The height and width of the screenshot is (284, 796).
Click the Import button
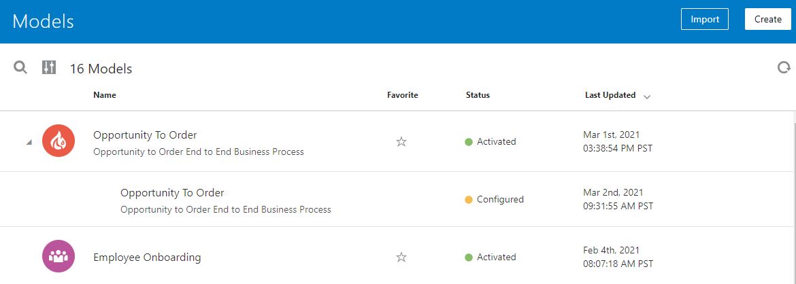pyautogui.click(x=704, y=19)
